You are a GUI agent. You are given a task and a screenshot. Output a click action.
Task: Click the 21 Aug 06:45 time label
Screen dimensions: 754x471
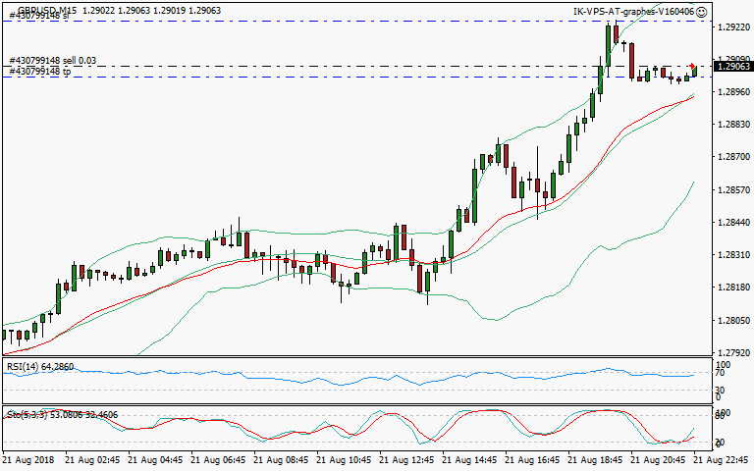click(218, 460)
